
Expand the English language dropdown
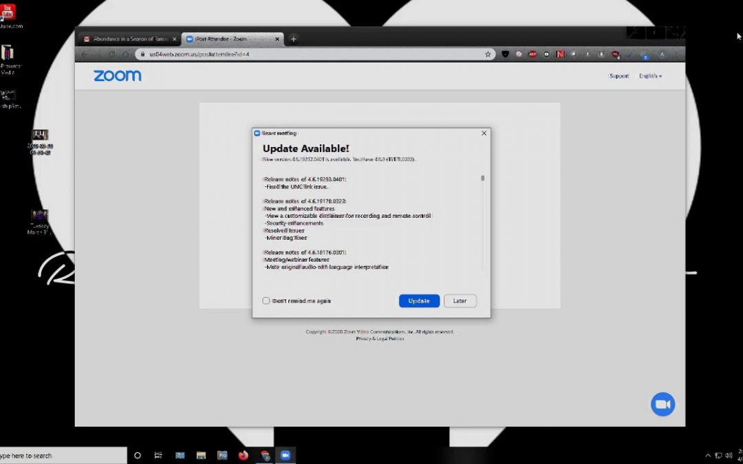tap(650, 76)
